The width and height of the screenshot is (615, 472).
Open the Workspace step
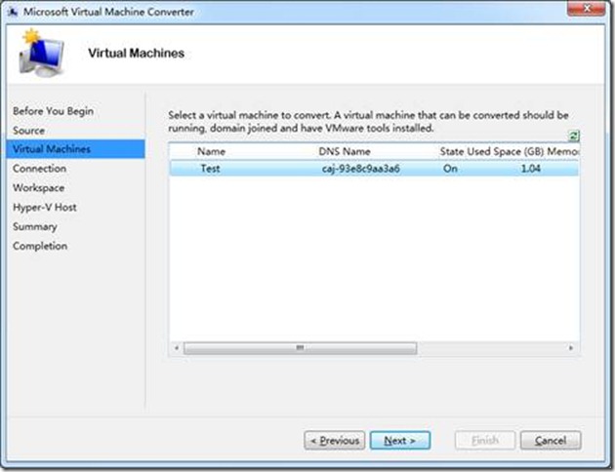(38, 188)
